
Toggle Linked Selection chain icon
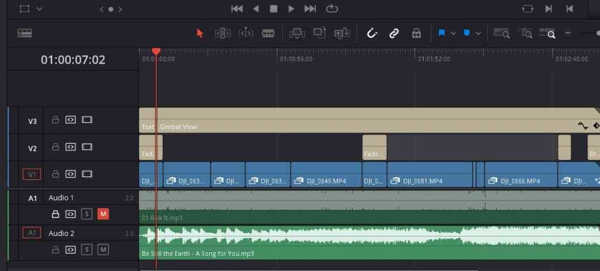pyautogui.click(x=394, y=33)
